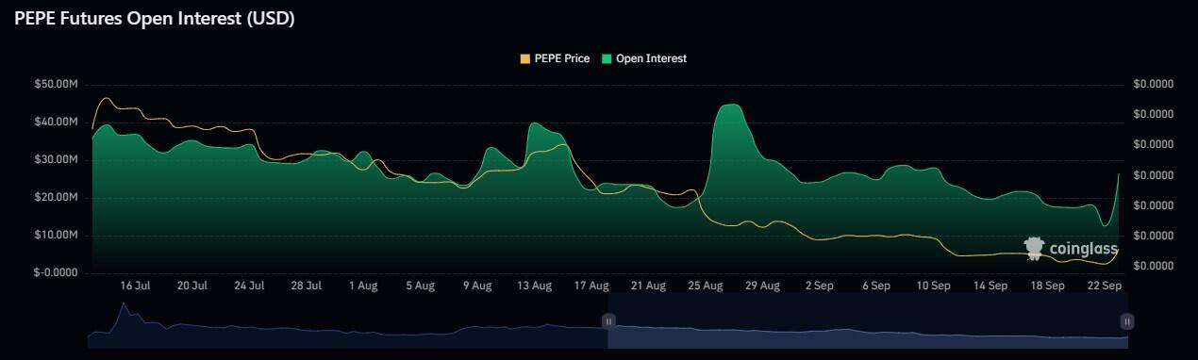Click the 2 Sep date label

[819, 285]
